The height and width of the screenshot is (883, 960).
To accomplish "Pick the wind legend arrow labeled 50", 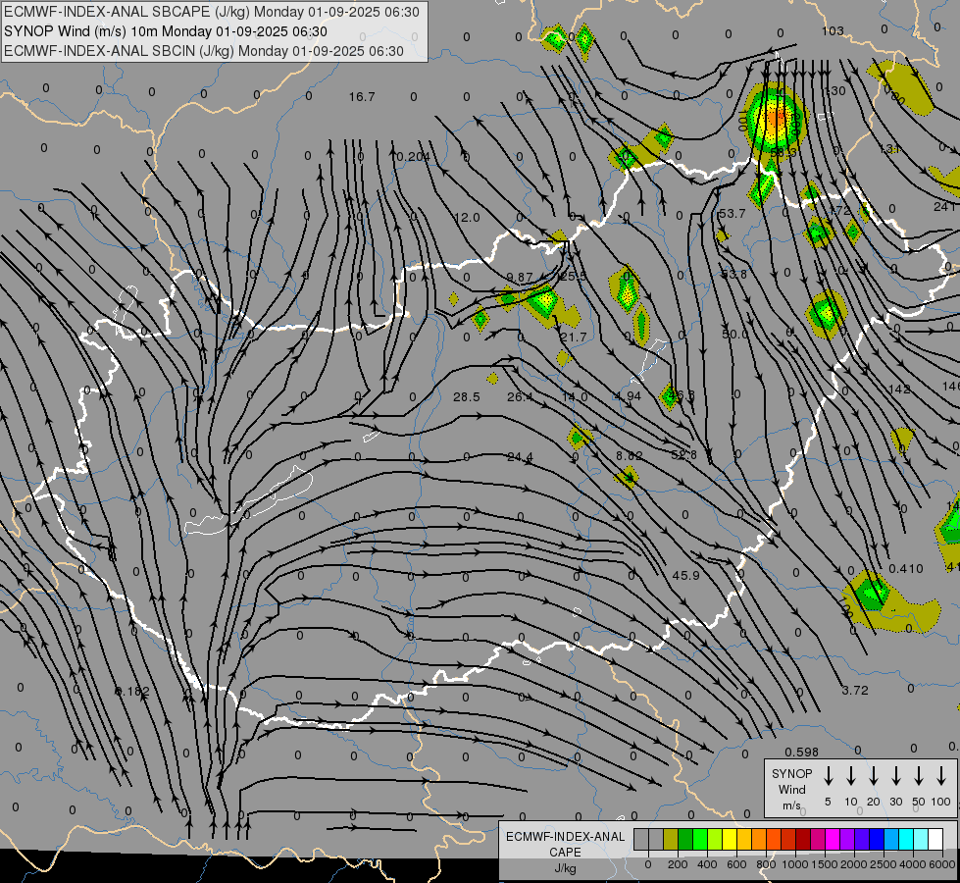I will pos(919,775).
